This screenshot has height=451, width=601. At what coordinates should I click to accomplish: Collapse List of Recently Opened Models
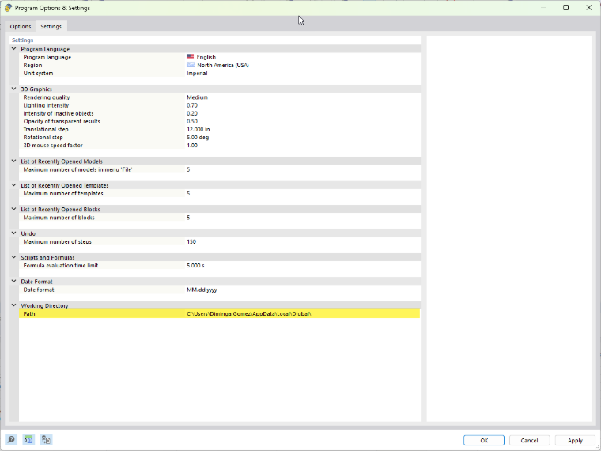coord(13,161)
